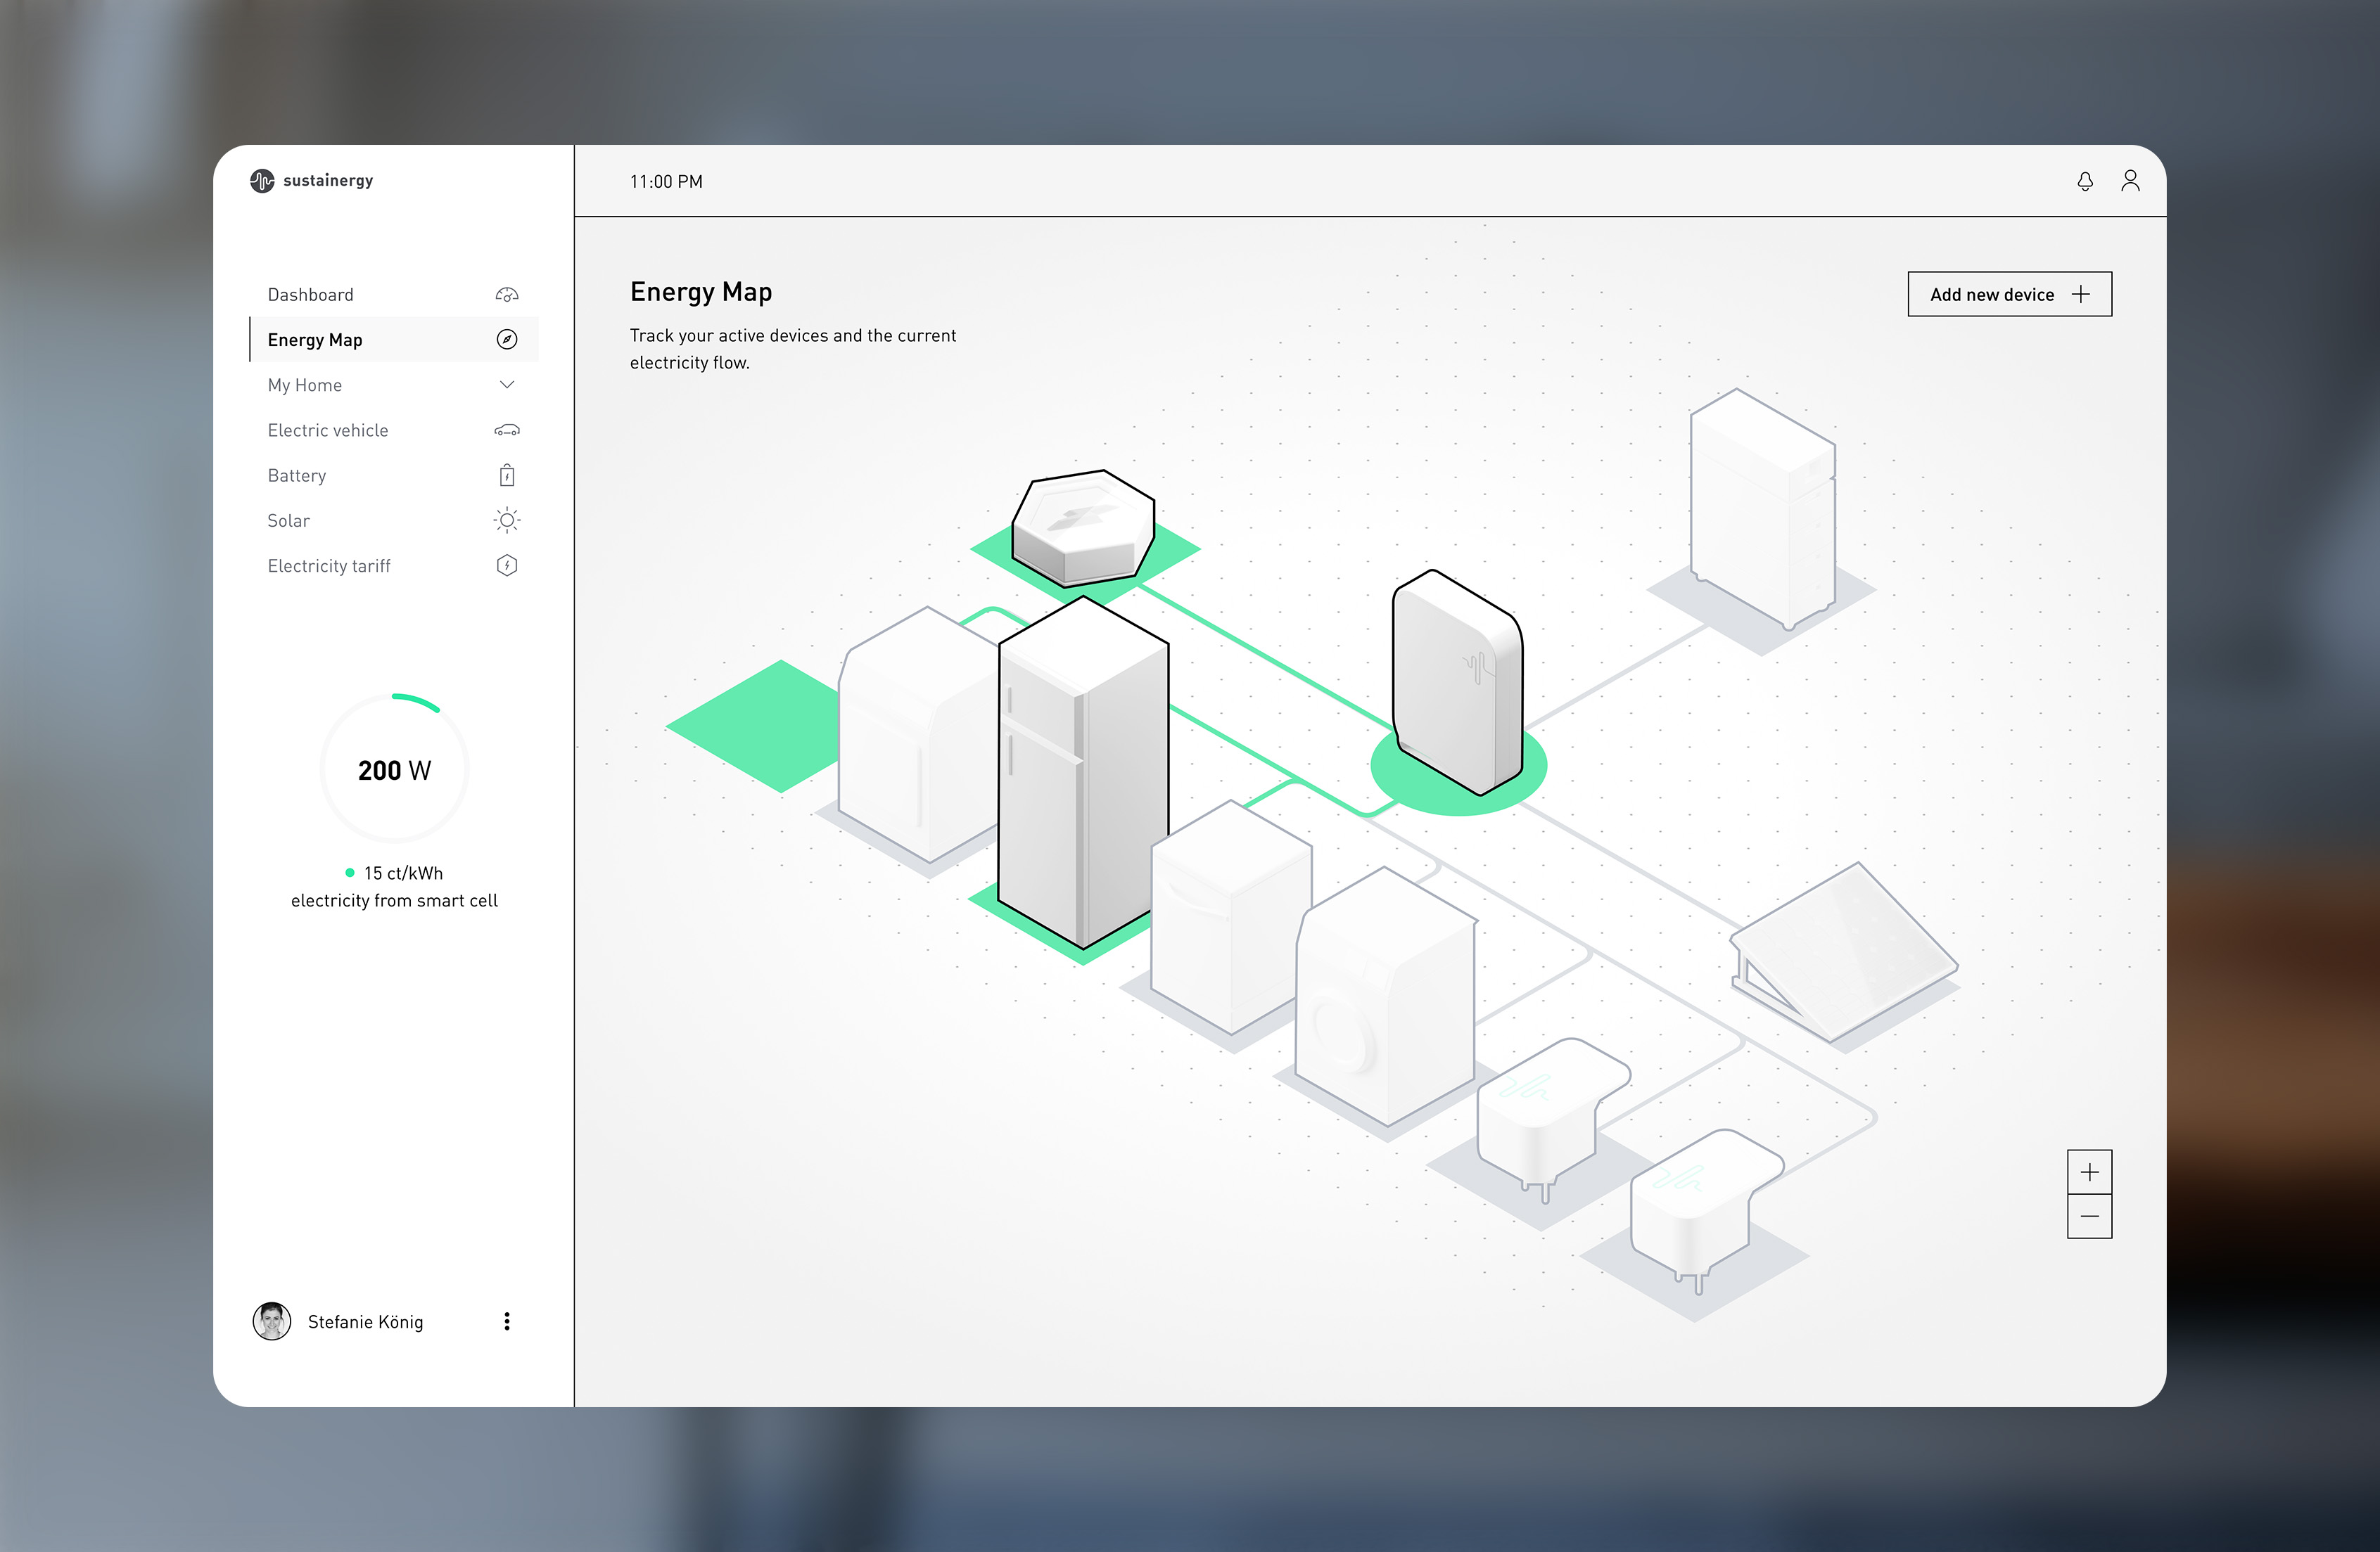Click the Solar sun icon
Viewport: 2380px width, 1552px height.
(507, 520)
